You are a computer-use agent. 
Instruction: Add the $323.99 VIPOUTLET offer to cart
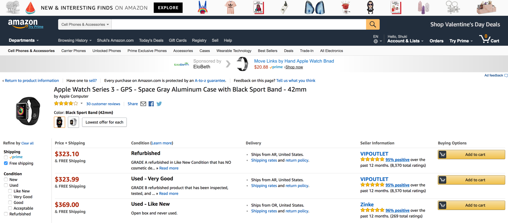point(471,180)
